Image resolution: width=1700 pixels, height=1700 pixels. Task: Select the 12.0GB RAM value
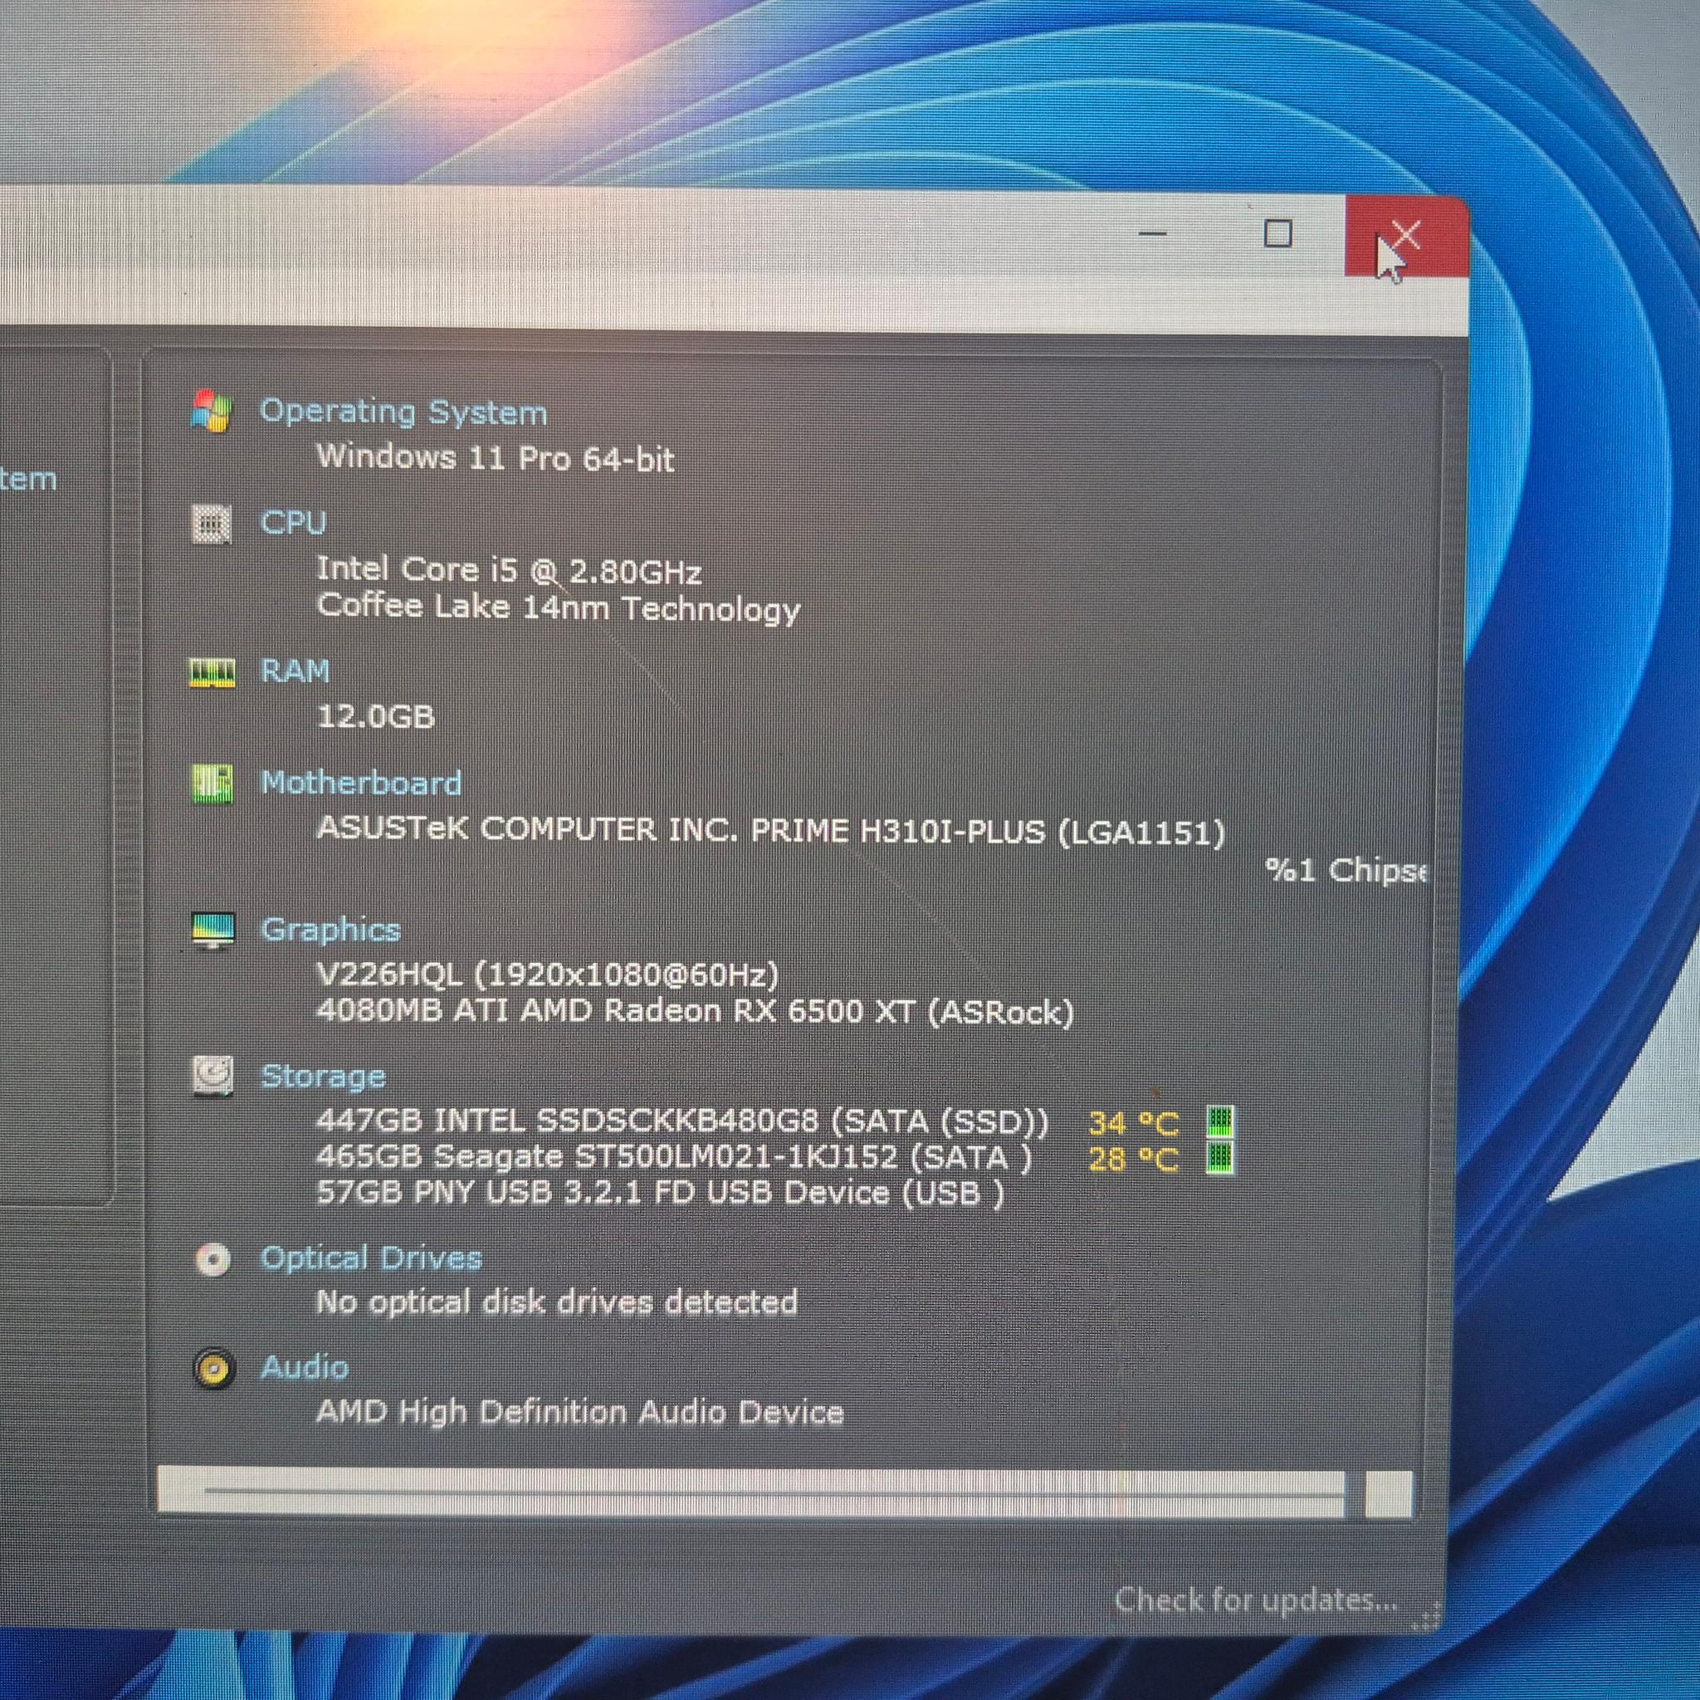376,717
